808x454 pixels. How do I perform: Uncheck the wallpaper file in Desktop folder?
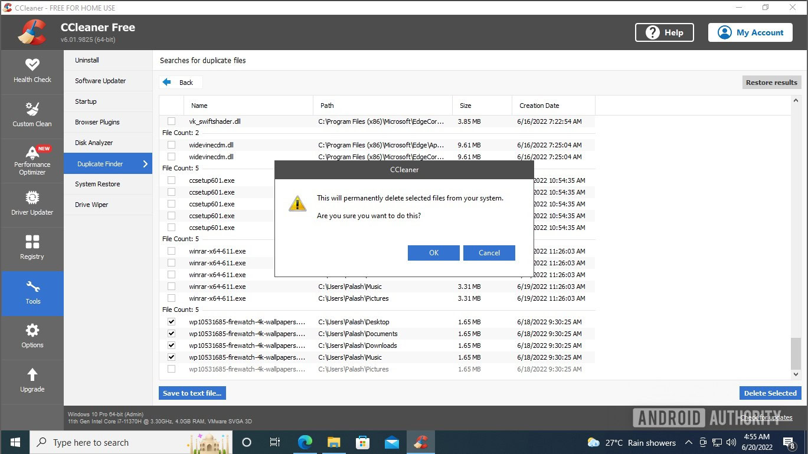click(171, 322)
